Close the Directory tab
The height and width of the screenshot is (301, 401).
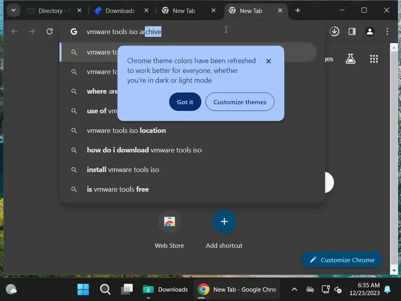[79, 11]
